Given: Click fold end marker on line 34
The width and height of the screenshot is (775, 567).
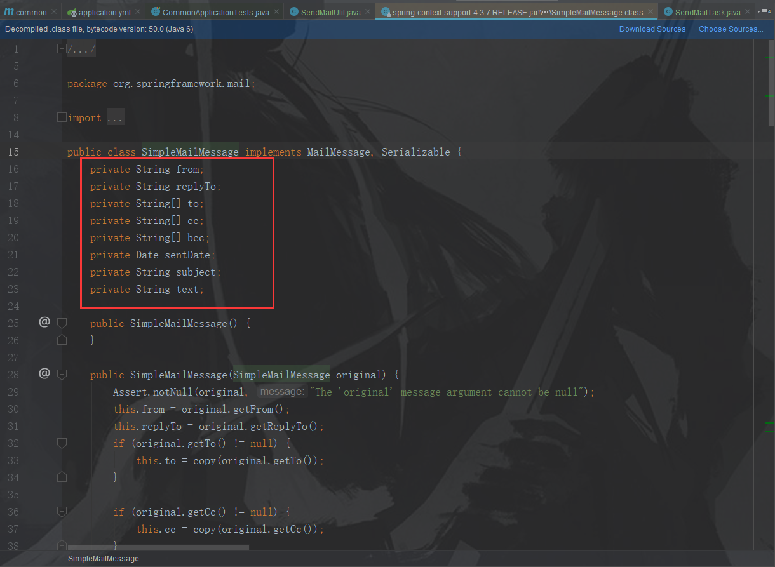Looking at the screenshot, I should click(62, 477).
